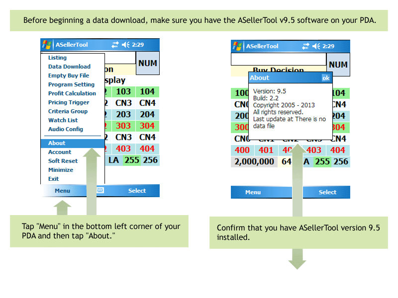Tap the NUM button on the menu-open PDA
This screenshot has width=398, height=298.
coord(148,63)
